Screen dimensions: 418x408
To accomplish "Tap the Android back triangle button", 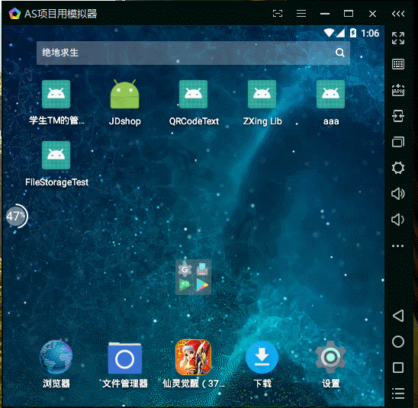I will [398, 316].
